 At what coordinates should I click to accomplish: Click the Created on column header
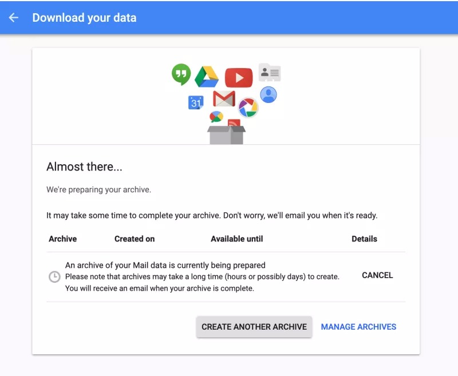(135, 239)
